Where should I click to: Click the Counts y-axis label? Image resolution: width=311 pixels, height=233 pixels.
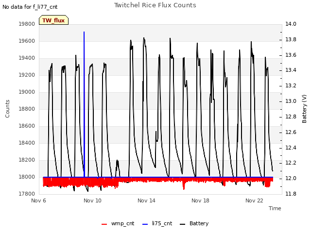tap(7, 109)
